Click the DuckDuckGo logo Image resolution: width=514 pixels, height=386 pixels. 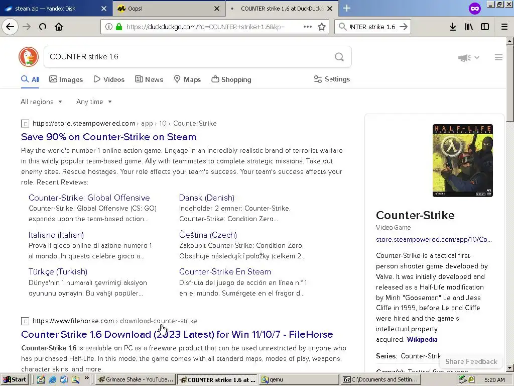point(29,57)
